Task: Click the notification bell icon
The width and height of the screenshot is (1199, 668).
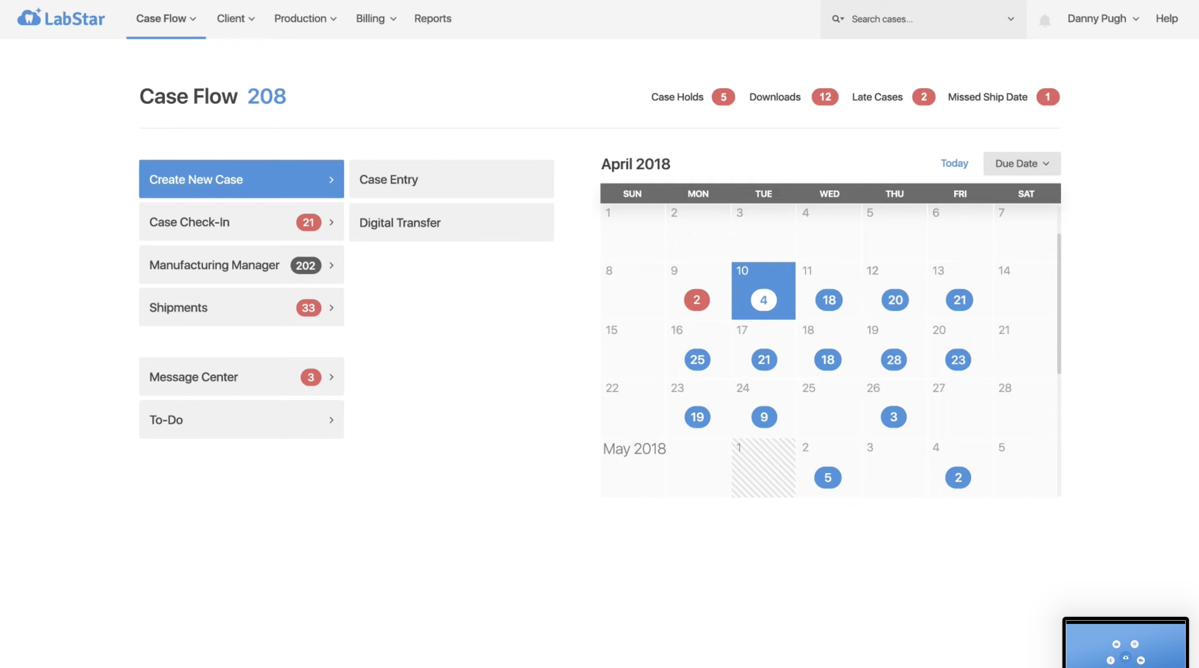Action: click(1045, 20)
